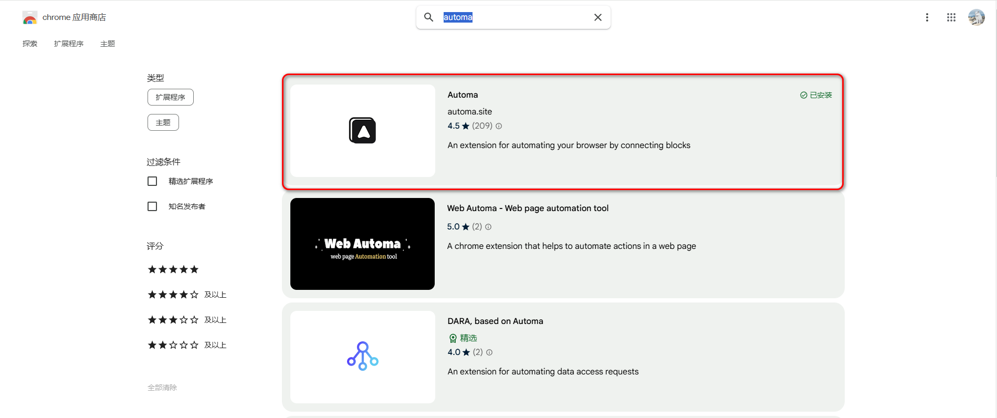Click the search magnifier icon
Image resolution: width=997 pixels, height=418 pixels.
click(429, 17)
